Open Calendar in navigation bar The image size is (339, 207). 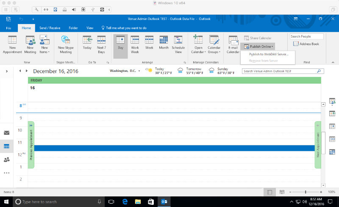pos(7,147)
